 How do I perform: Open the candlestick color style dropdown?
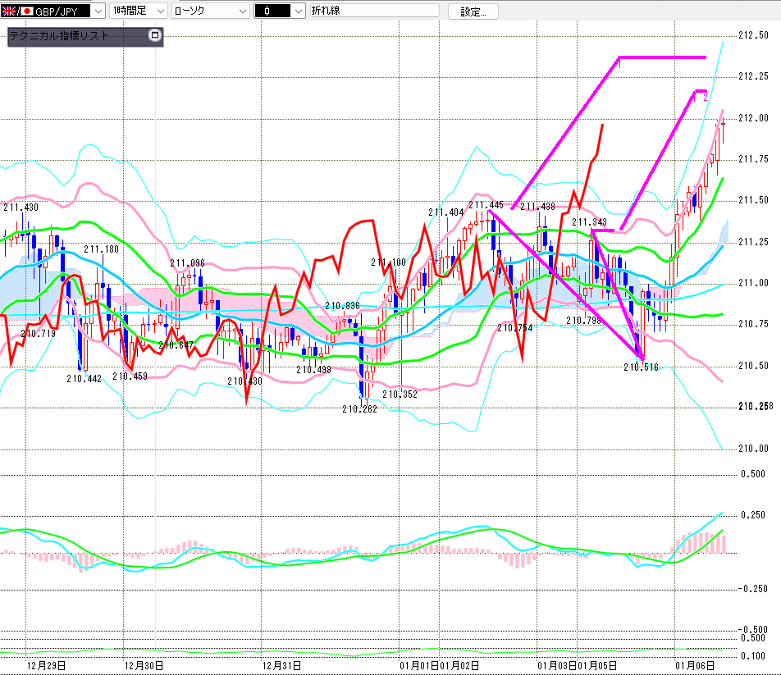(x=297, y=11)
